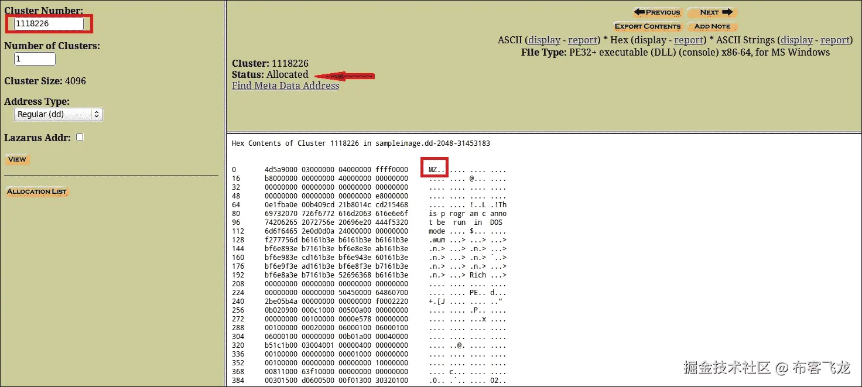This screenshot has width=862, height=387.
Task: Focus the Number of Clusters field
Action: tap(35, 59)
